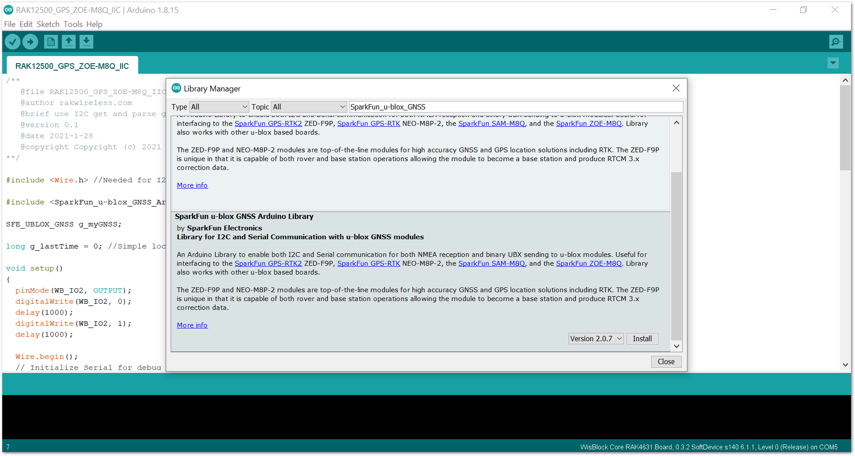Click the pinMode(WB_IO2, OUTPUT); code line
The image size is (855, 456).
click(73, 291)
